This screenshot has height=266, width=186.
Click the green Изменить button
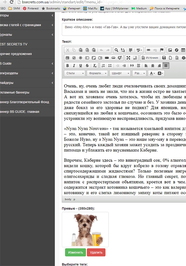(75, 252)
